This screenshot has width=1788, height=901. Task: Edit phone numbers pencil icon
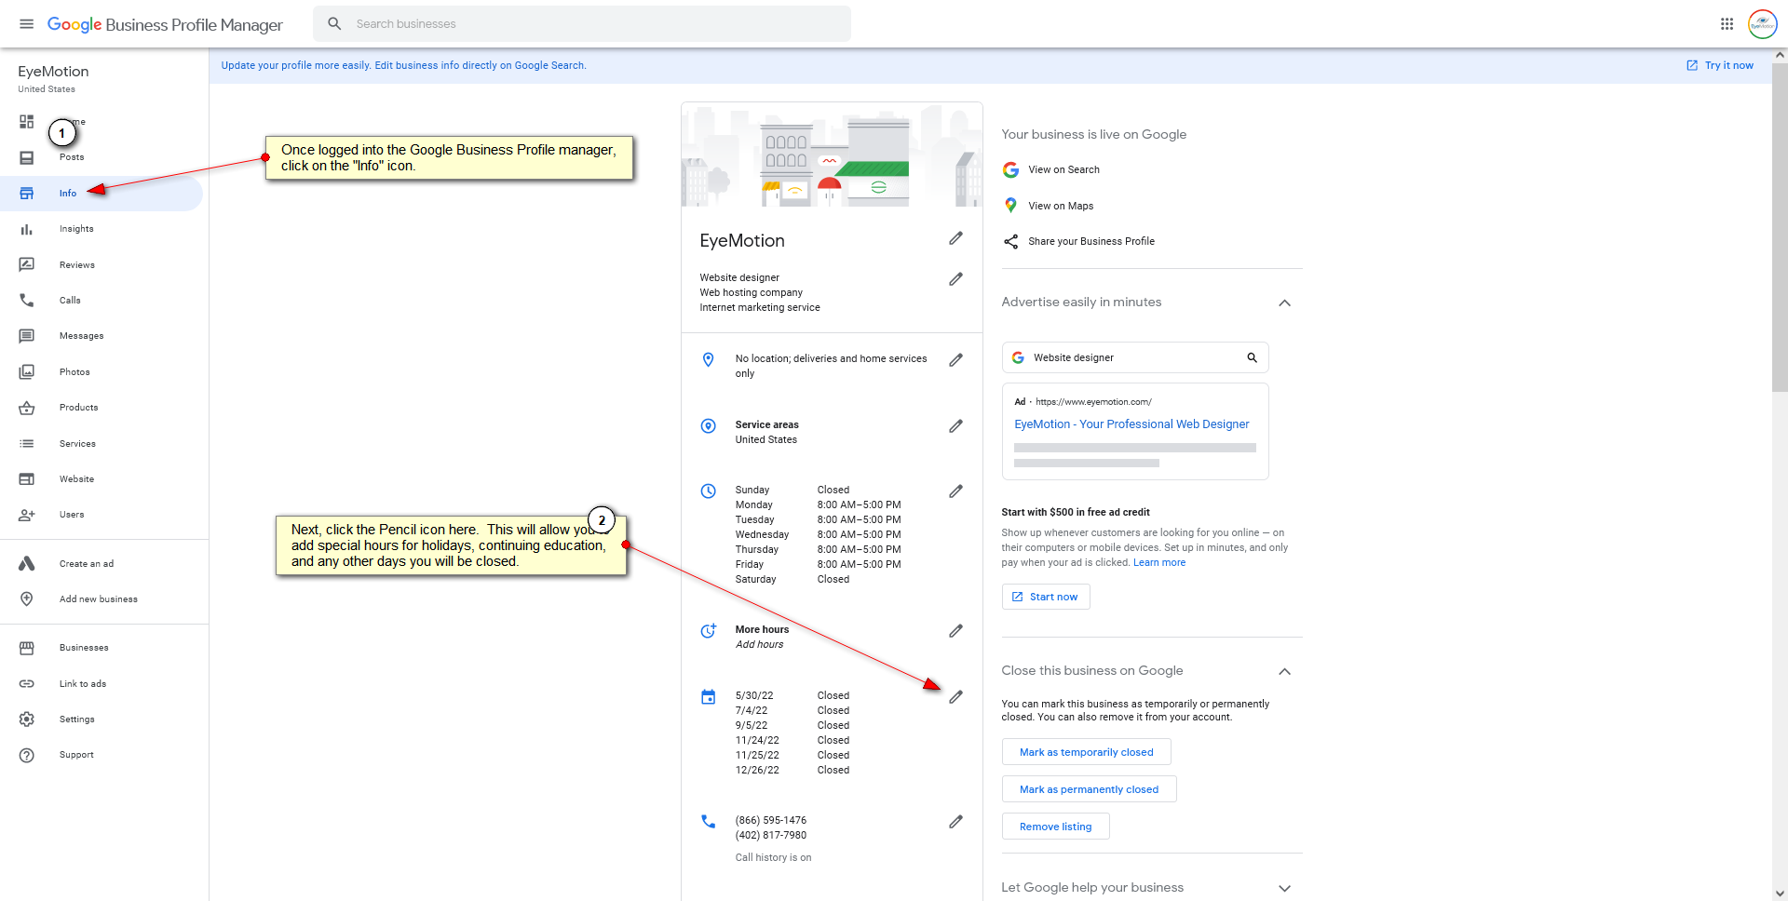click(x=955, y=822)
